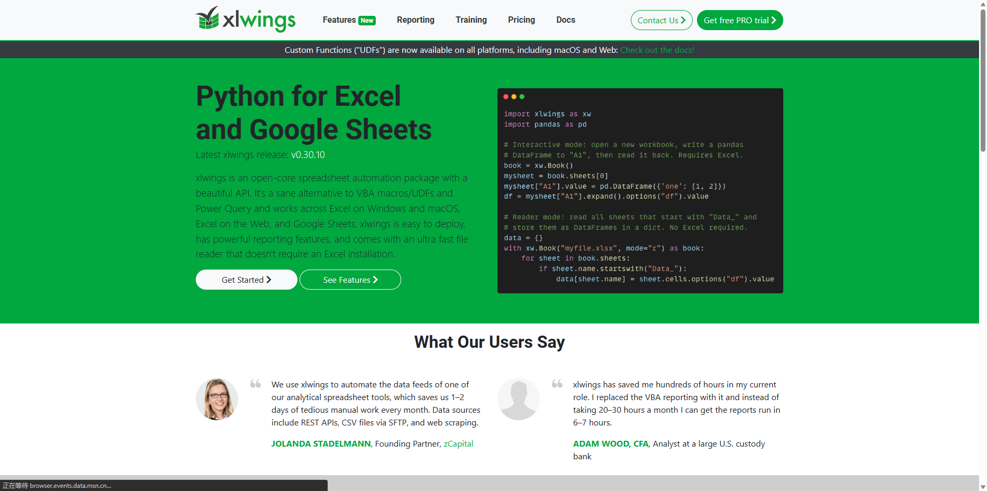Click the 'import xlwings as xw' code line
The height and width of the screenshot is (491, 987).
547,114
